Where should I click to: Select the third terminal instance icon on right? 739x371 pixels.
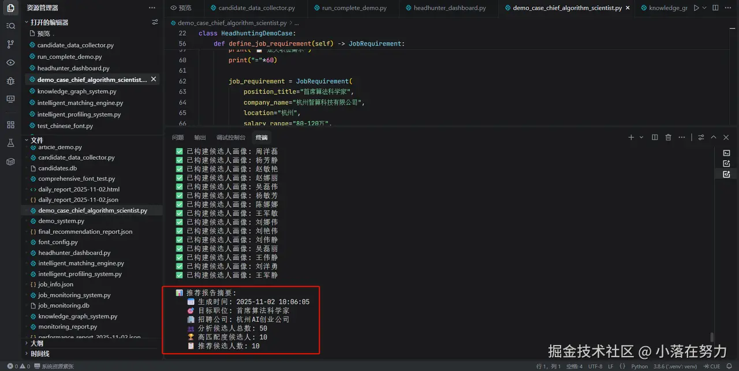click(x=727, y=174)
